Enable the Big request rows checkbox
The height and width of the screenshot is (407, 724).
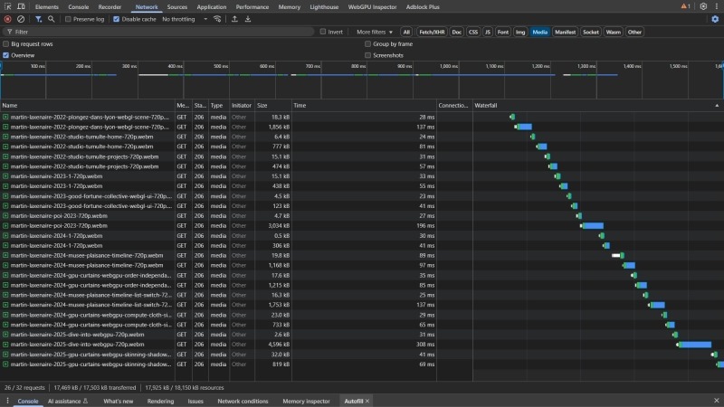tap(6, 43)
